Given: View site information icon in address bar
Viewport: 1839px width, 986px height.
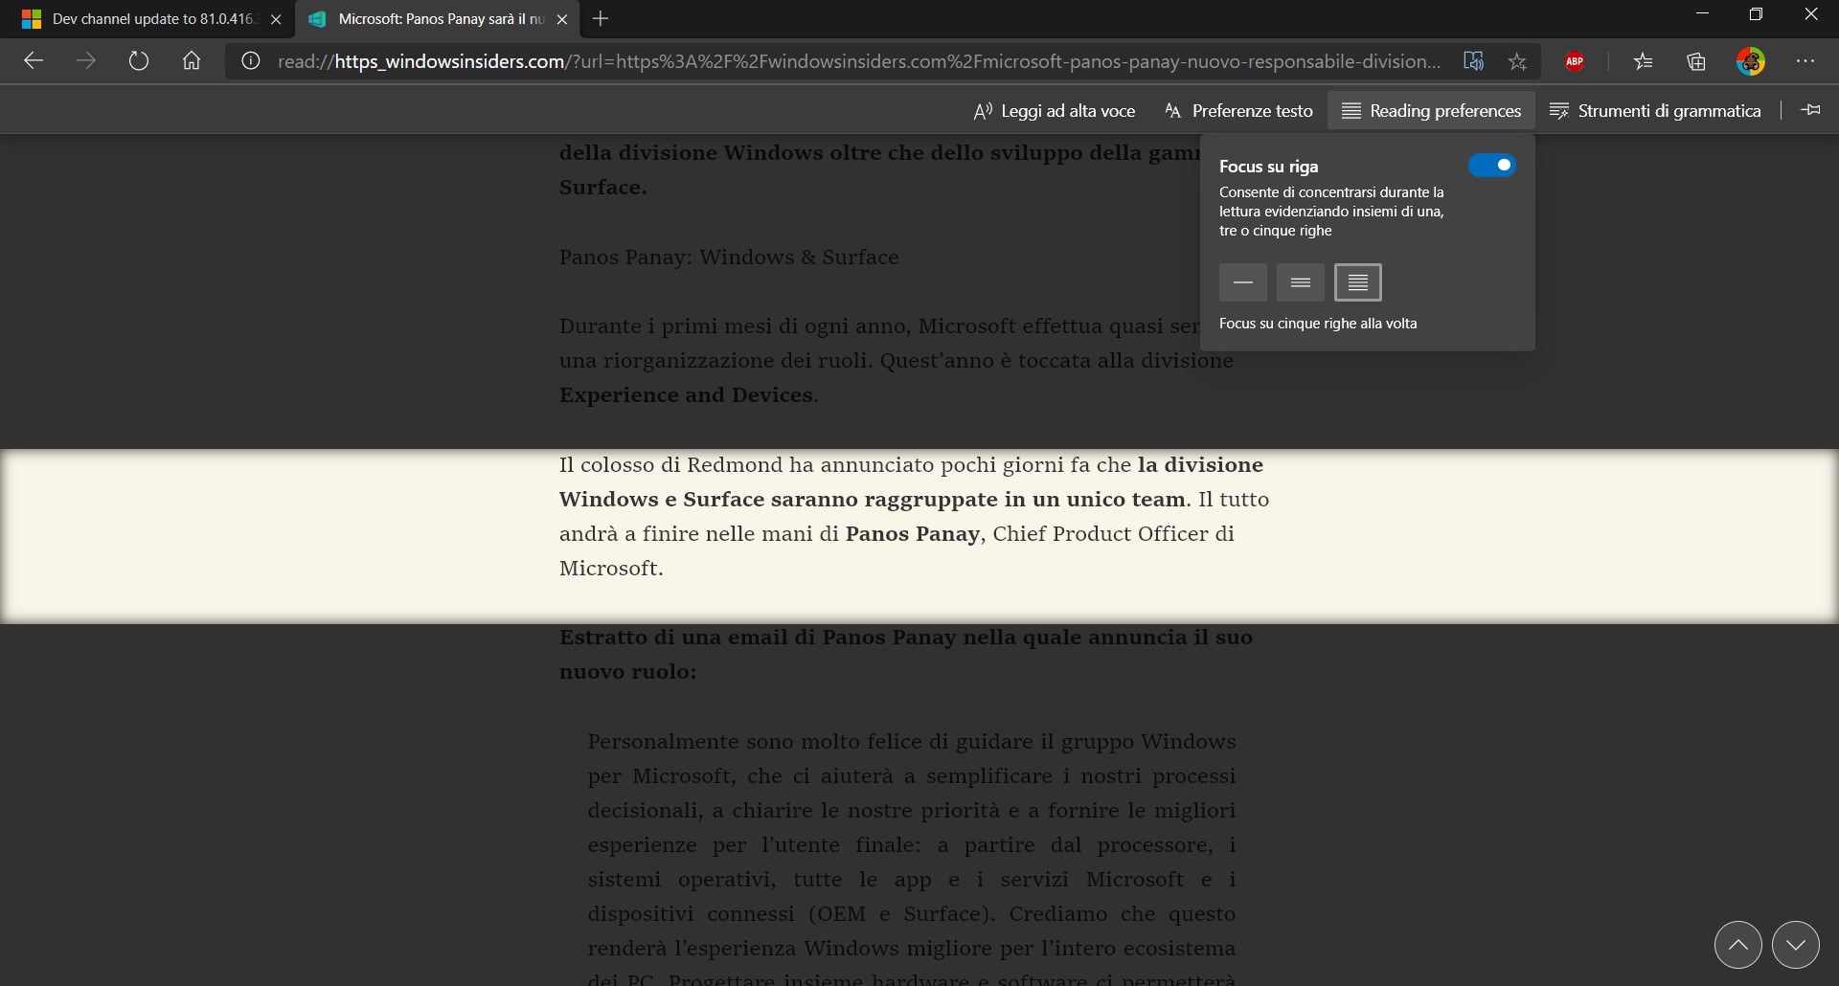Looking at the screenshot, I should coord(251,61).
